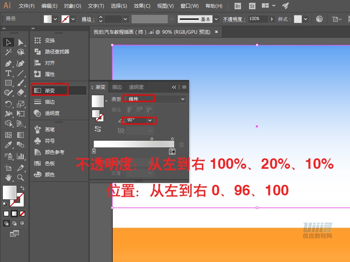Select the Direct Selection tool

tap(21, 42)
